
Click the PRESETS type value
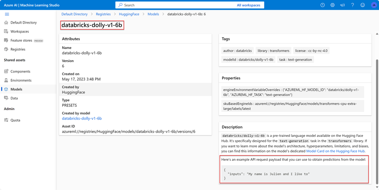coord(69,105)
